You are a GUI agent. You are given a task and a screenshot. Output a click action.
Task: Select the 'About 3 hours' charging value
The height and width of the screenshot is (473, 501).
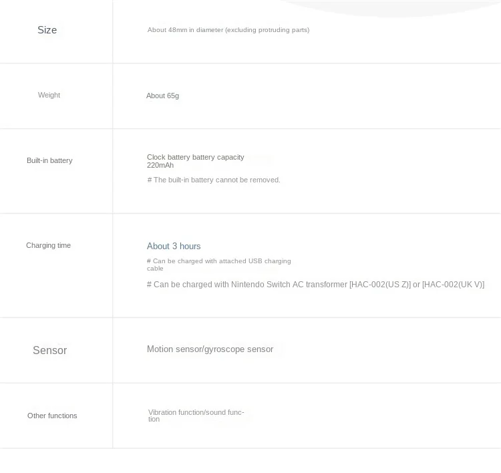pyautogui.click(x=174, y=247)
